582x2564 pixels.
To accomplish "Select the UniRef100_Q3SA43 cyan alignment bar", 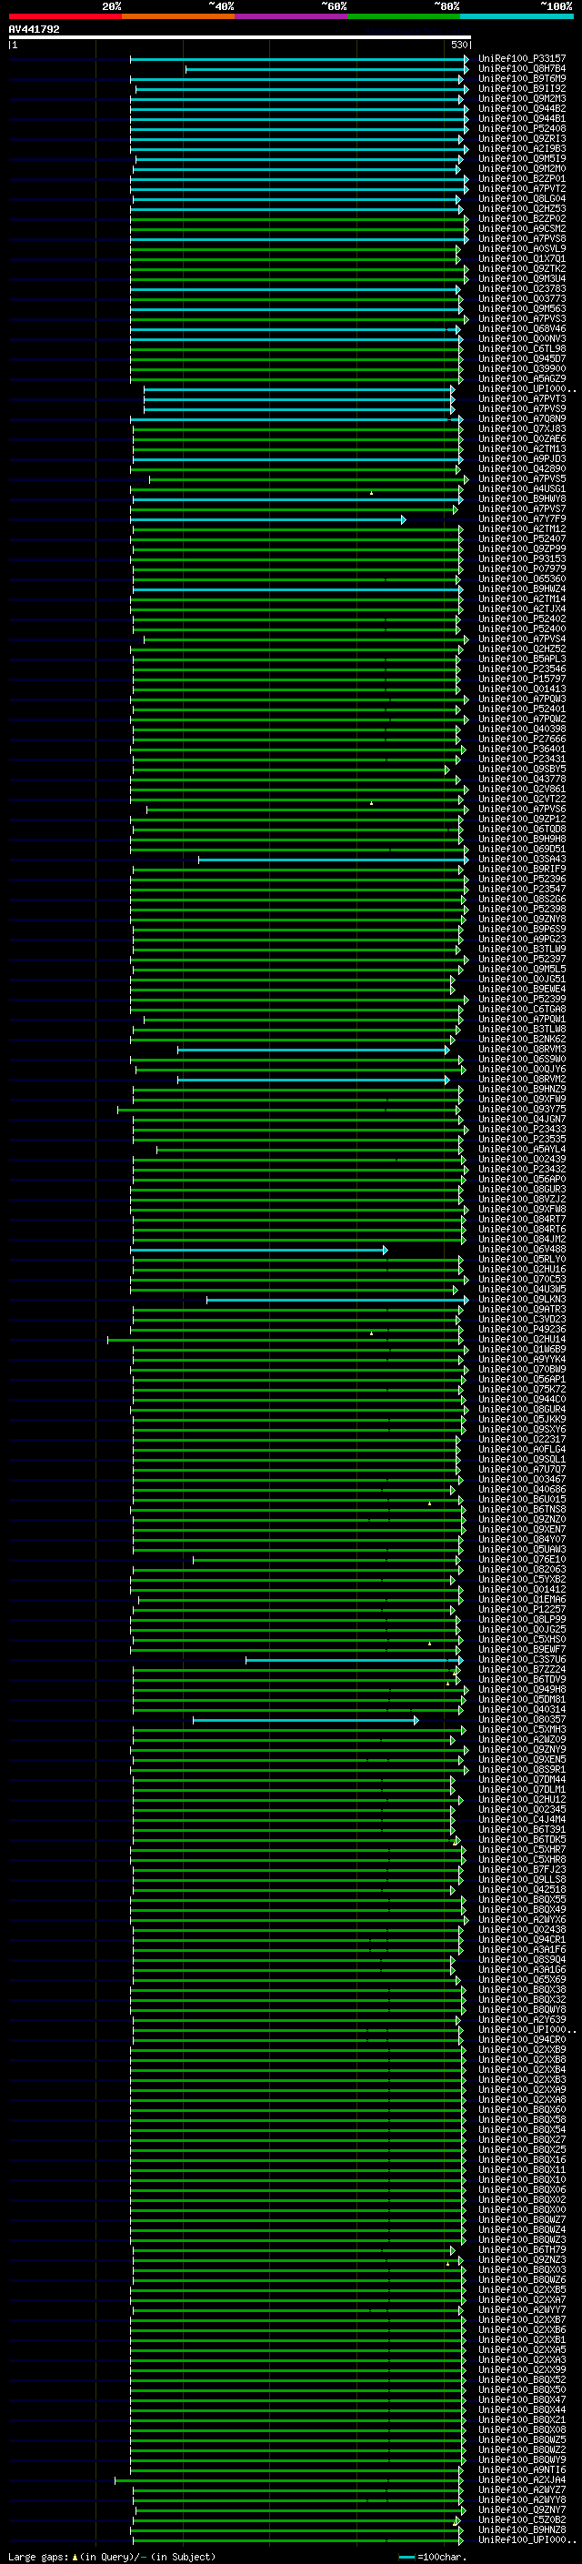I will click(x=333, y=860).
